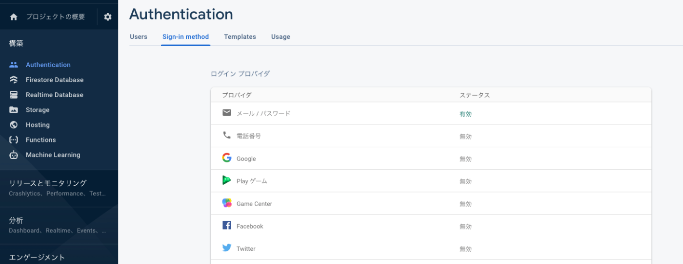Click the envelope icon for メール / パスワード
This screenshot has height=264, width=683.
click(227, 113)
